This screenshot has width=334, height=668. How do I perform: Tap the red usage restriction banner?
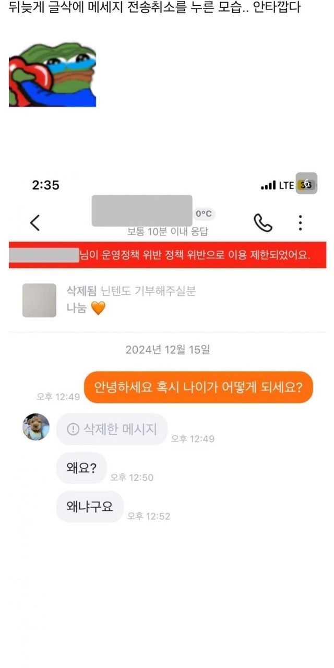pyautogui.click(x=168, y=255)
